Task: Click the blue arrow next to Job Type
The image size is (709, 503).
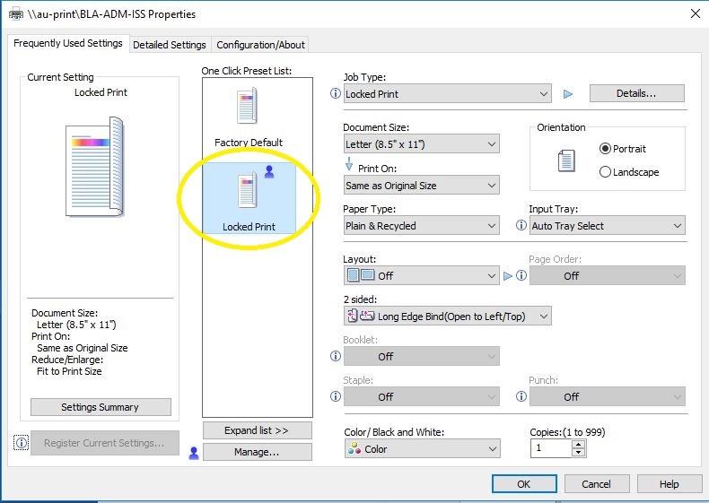Action: point(567,94)
